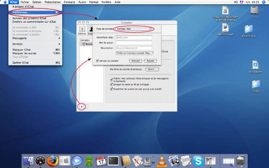
Task: Open the scissors Grab app in dock
Action: tap(211, 161)
